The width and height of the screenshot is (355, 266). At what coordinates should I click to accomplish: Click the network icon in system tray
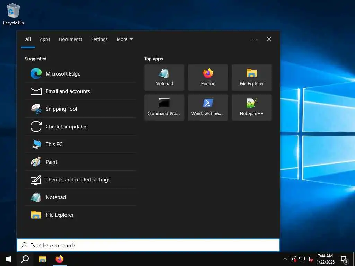coord(302,259)
